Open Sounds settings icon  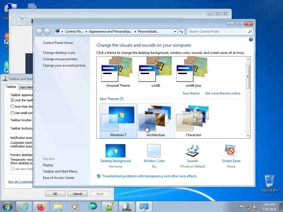click(192, 151)
